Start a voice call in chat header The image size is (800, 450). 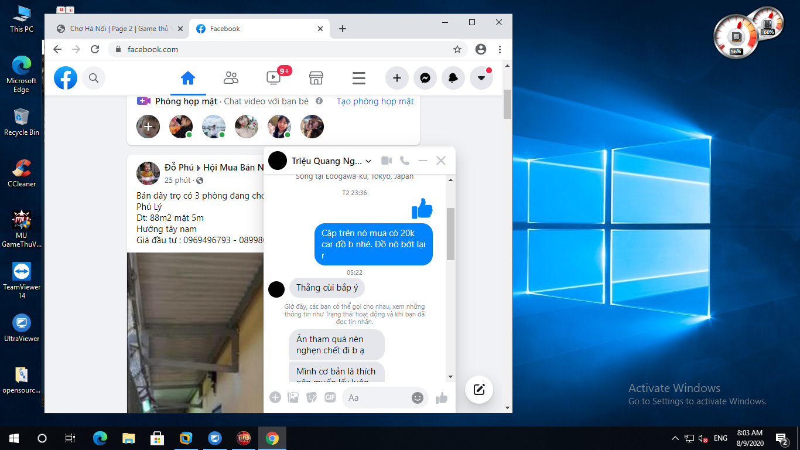405,161
